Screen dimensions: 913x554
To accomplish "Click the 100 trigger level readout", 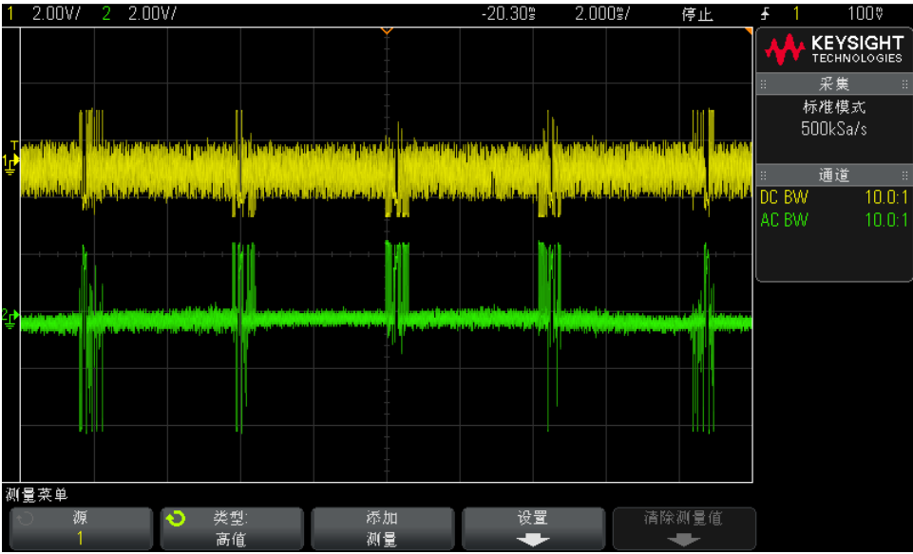I will (x=865, y=13).
